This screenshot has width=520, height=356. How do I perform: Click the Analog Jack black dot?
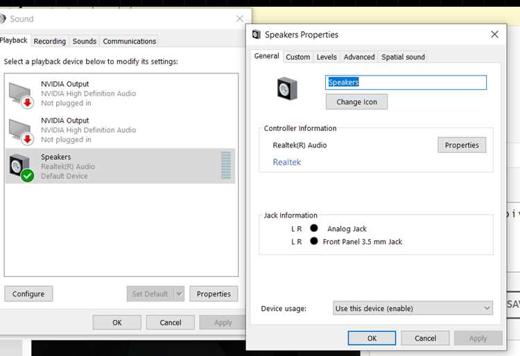pyautogui.click(x=313, y=228)
